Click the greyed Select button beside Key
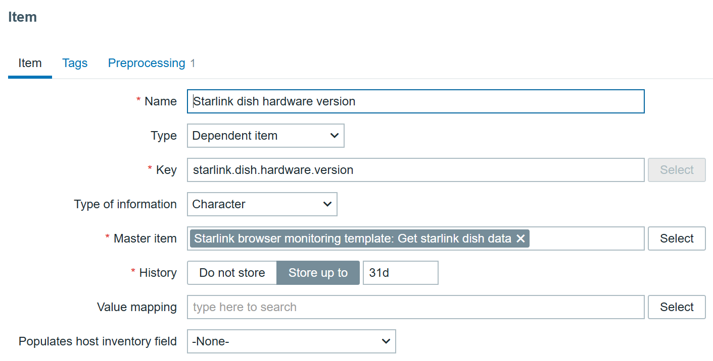Image resolution: width=713 pixels, height=361 pixels. 677,170
